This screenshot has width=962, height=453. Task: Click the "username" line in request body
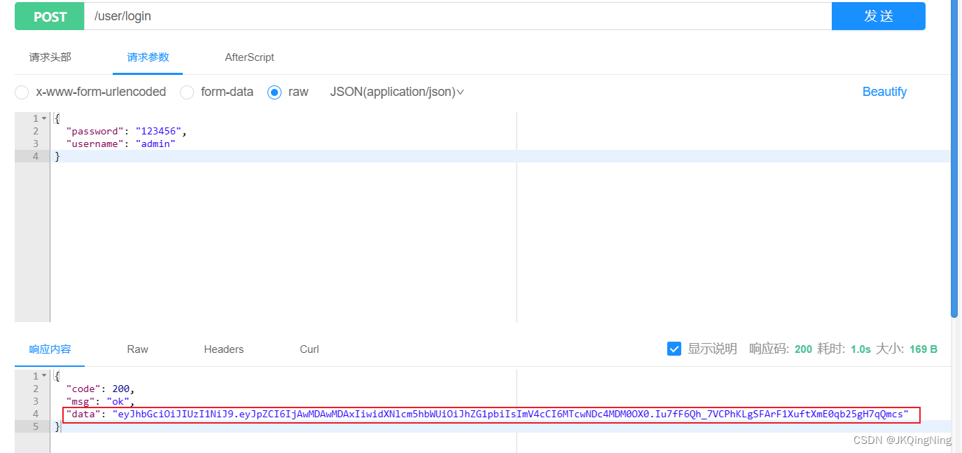121,144
